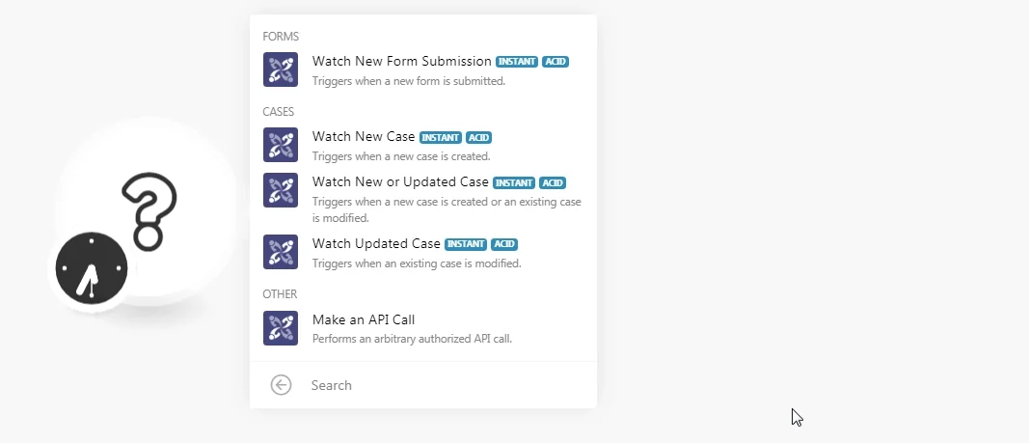
Task: Click the INSTANT badge on Watch New Case
Action: [441, 138]
